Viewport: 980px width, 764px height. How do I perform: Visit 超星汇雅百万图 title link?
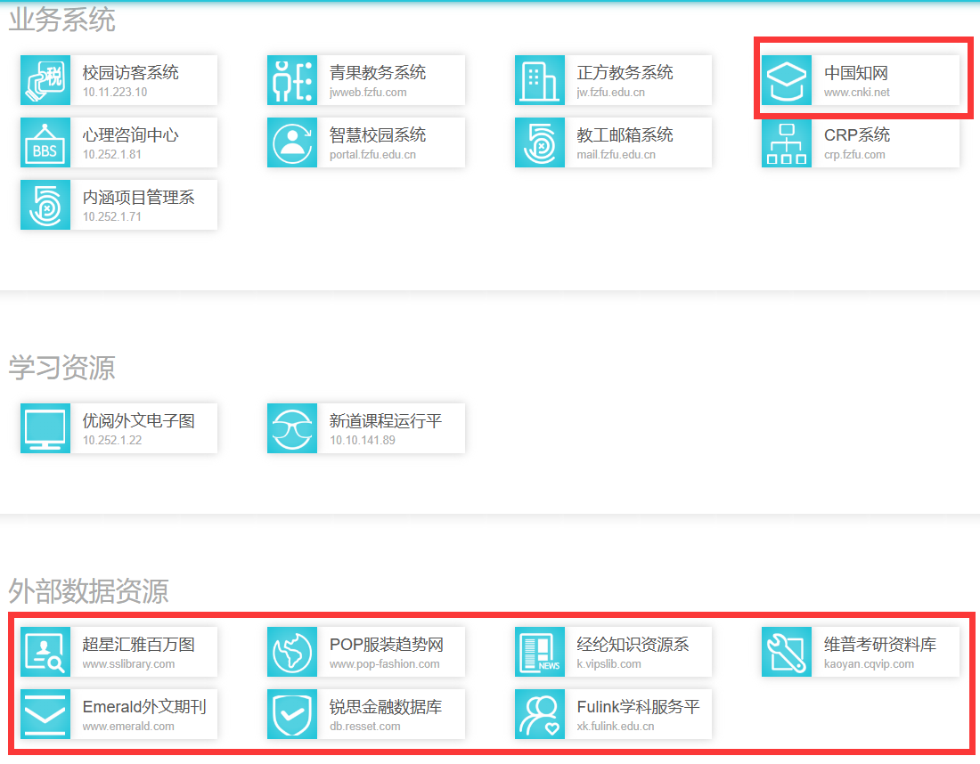(139, 644)
